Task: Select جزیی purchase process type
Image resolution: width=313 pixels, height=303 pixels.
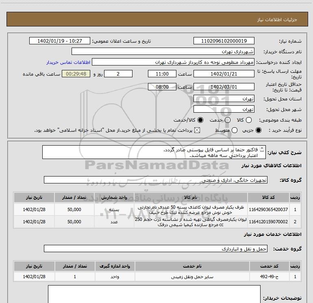Action: [259, 131]
